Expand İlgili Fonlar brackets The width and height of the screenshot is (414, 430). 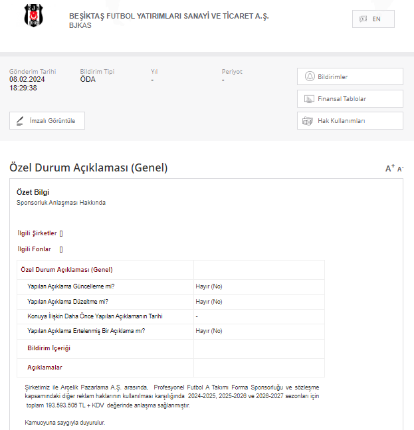click(x=61, y=249)
